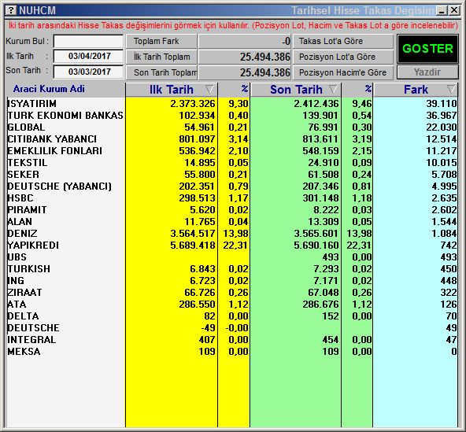Sort by Ilk Tarih column arrow
The height and width of the screenshot is (432, 466).
(x=209, y=89)
